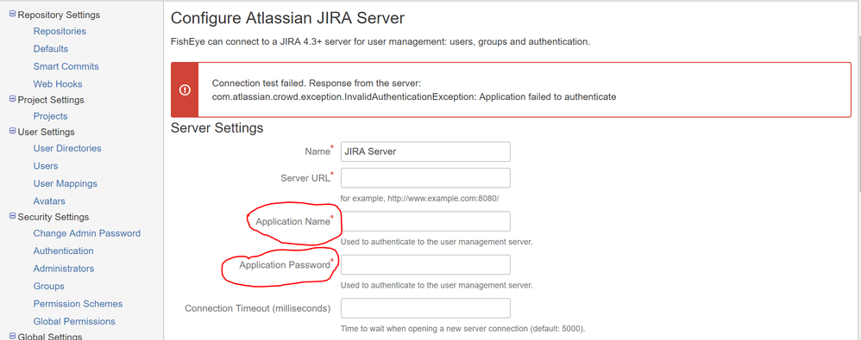The width and height of the screenshot is (861, 340).
Task: Open the Repositories link
Action: pyautogui.click(x=60, y=31)
